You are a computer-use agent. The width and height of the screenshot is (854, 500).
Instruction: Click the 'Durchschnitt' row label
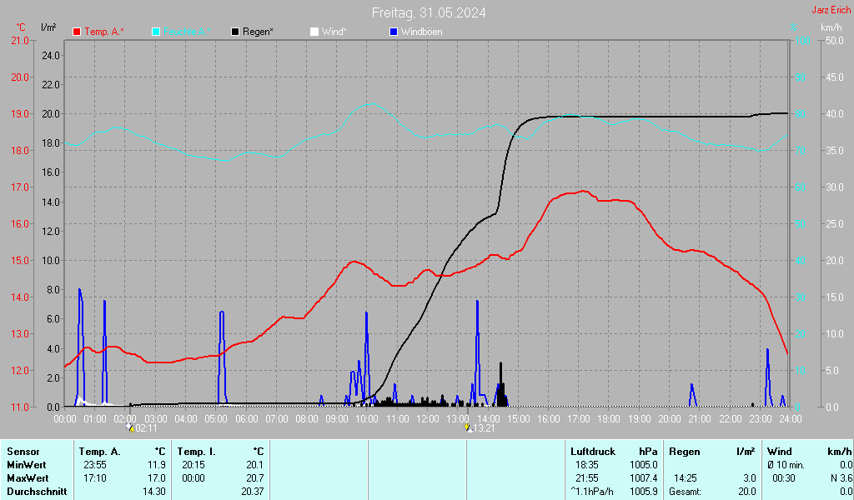click(37, 492)
